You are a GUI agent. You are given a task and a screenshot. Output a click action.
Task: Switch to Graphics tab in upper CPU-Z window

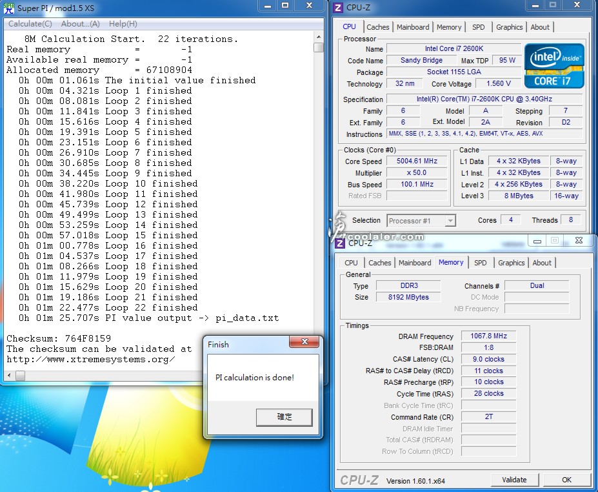[x=509, y=27]
